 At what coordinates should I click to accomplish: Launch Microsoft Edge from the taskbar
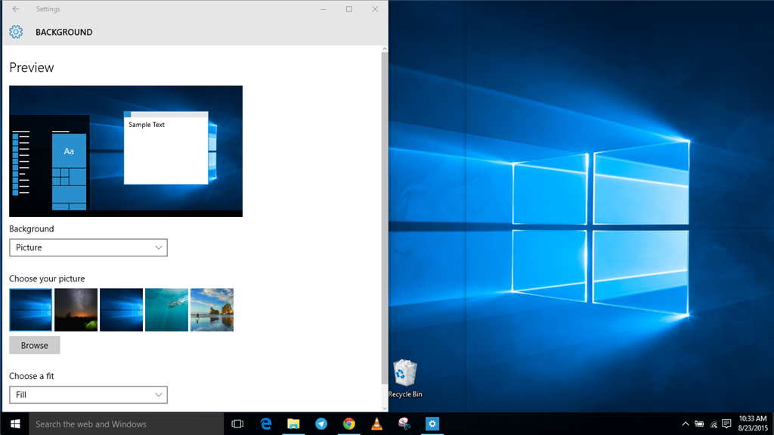tap(265, 424)
